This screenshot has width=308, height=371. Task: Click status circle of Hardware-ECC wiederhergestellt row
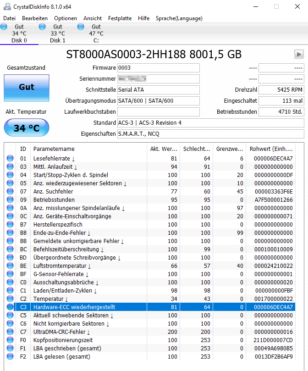[x=10, y=307]
